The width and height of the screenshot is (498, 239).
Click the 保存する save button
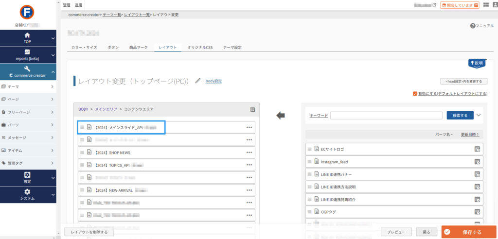point(469,232)
